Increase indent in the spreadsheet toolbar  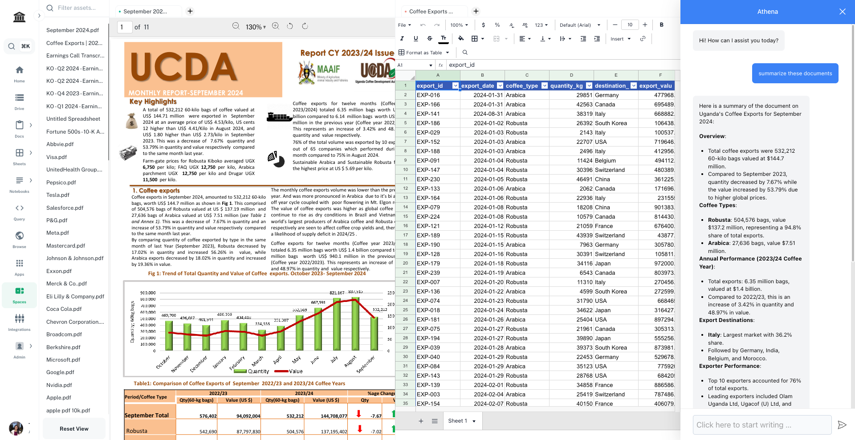pyautogui.click(x=597, y=39)
